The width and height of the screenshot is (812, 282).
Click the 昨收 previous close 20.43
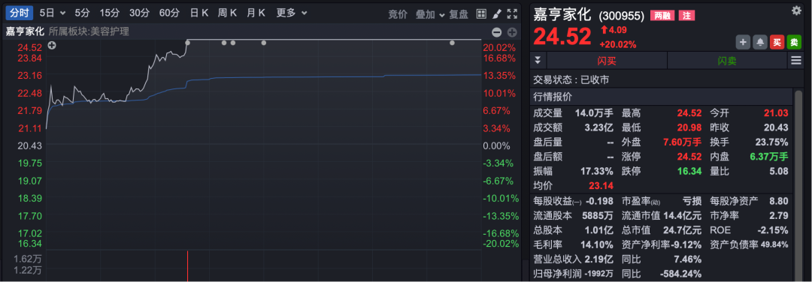(776, 127)
